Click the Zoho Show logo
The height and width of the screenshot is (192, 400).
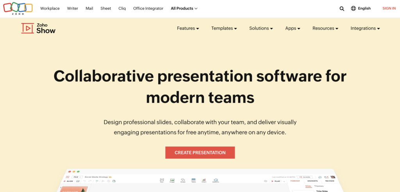[x=38, y=28]
